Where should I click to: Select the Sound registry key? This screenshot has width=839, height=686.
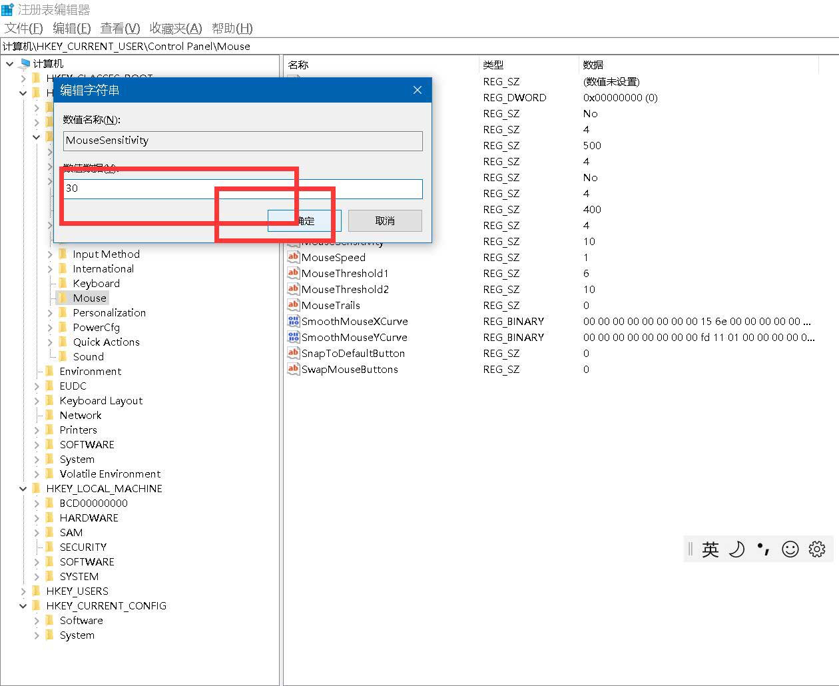[88, 357]
